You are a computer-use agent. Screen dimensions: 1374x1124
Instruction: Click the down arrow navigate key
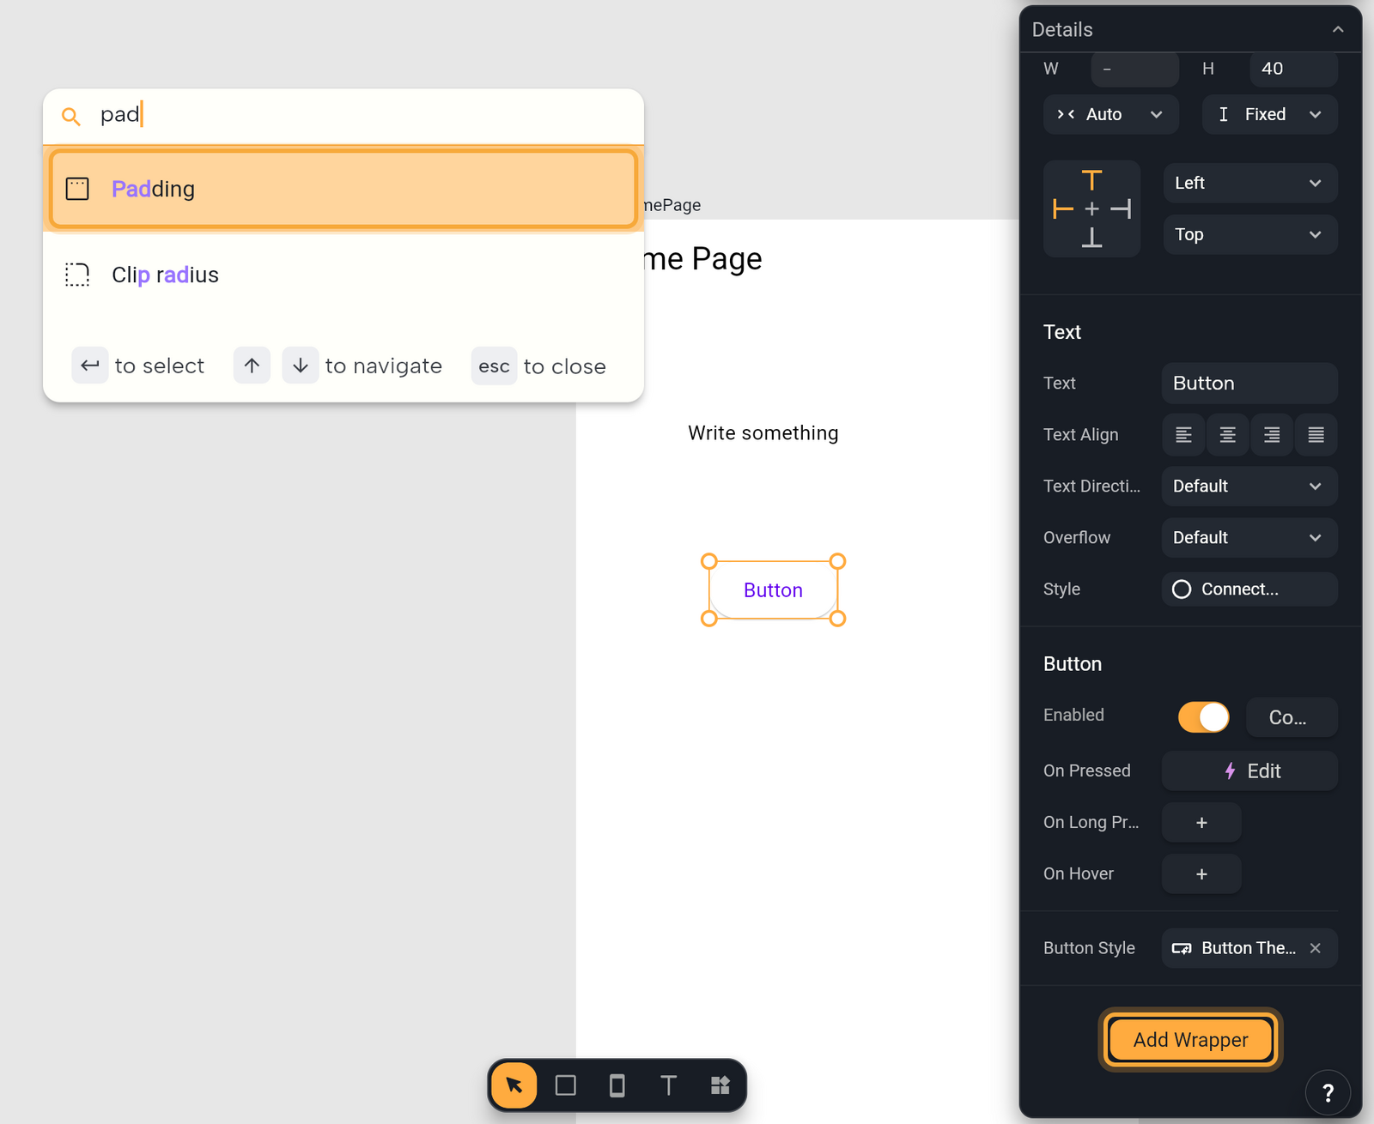pos(301,366)
